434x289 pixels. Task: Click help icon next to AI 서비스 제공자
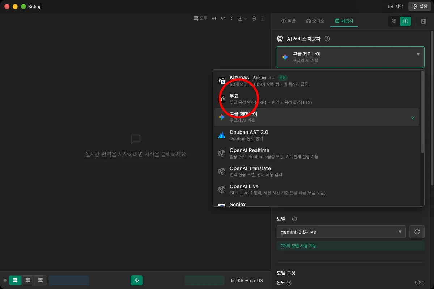(327, 39)
